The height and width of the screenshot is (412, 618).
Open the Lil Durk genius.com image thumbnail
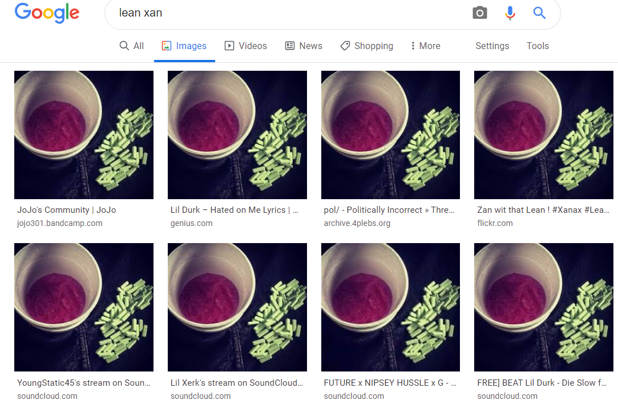pos(237,135)
